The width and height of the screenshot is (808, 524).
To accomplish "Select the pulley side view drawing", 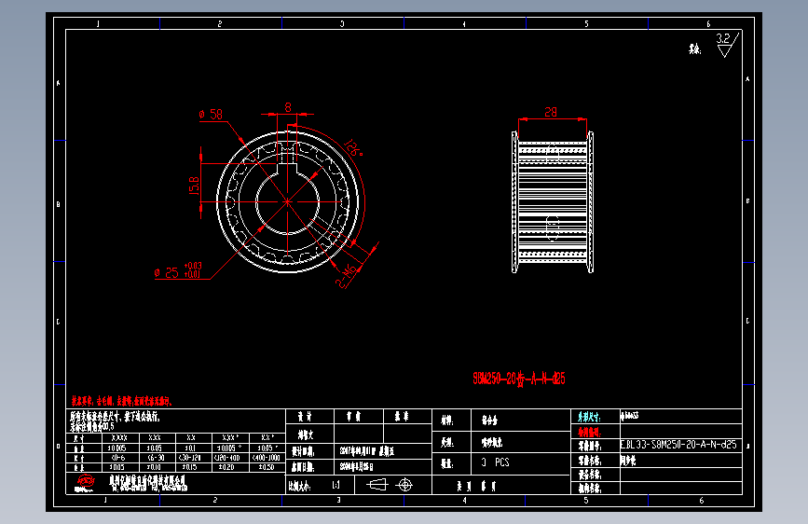I will pyautogui.click(x=553, y=201).
